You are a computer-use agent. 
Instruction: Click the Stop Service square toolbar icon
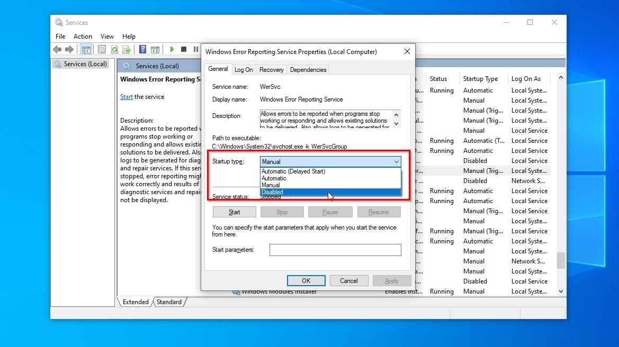click(x=184, y=49)
